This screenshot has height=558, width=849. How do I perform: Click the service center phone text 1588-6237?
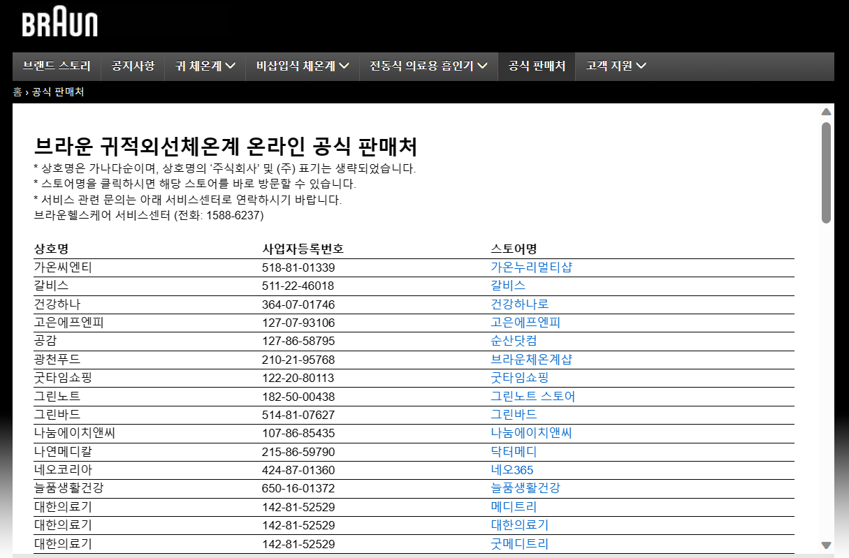pos(235,216)
